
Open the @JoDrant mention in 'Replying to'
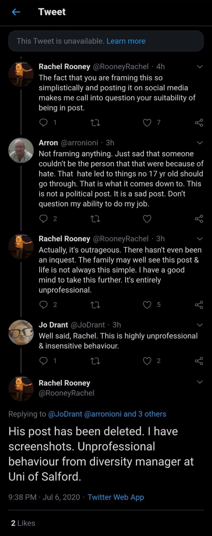click(65, 414)
